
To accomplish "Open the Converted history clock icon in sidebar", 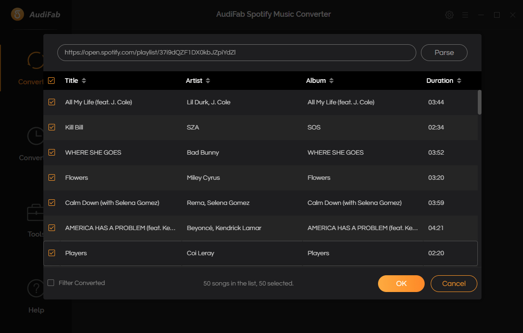I will pos(36,136).
